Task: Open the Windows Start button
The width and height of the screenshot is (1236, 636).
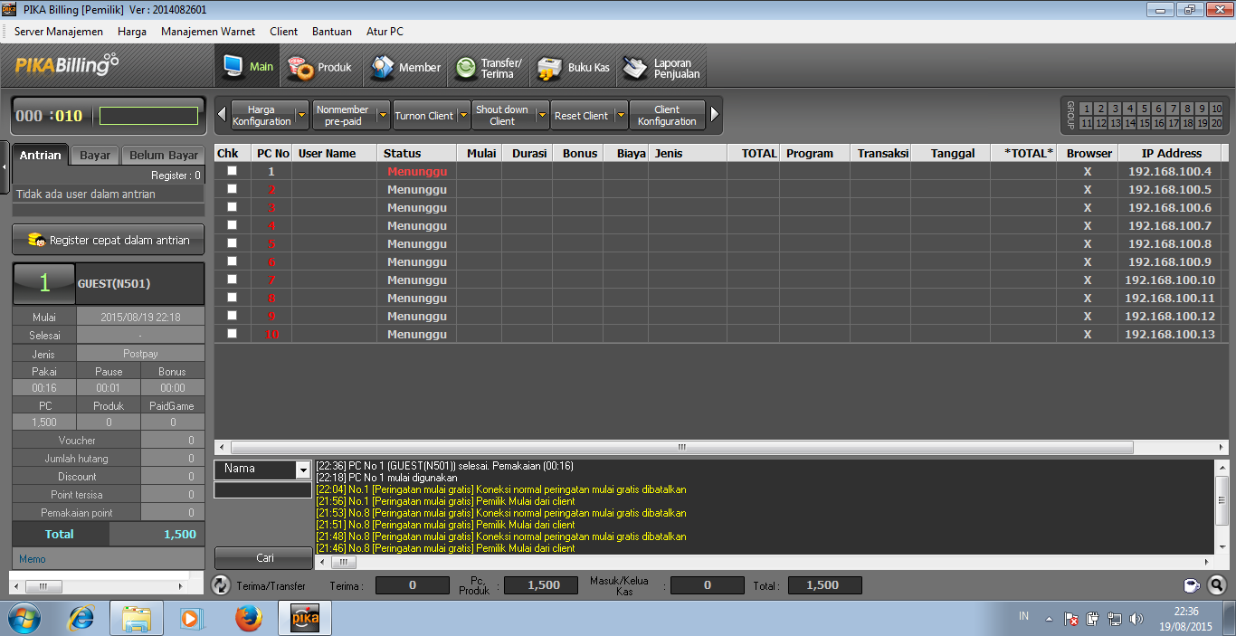Action: 23,618
